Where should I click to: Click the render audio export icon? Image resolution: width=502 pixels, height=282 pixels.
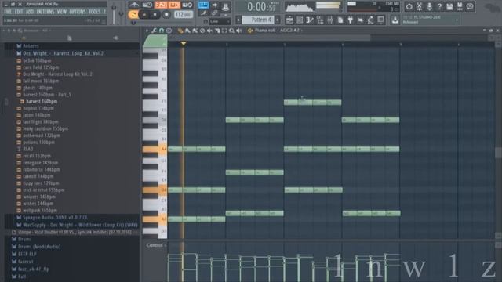click(x=460, y=6)
